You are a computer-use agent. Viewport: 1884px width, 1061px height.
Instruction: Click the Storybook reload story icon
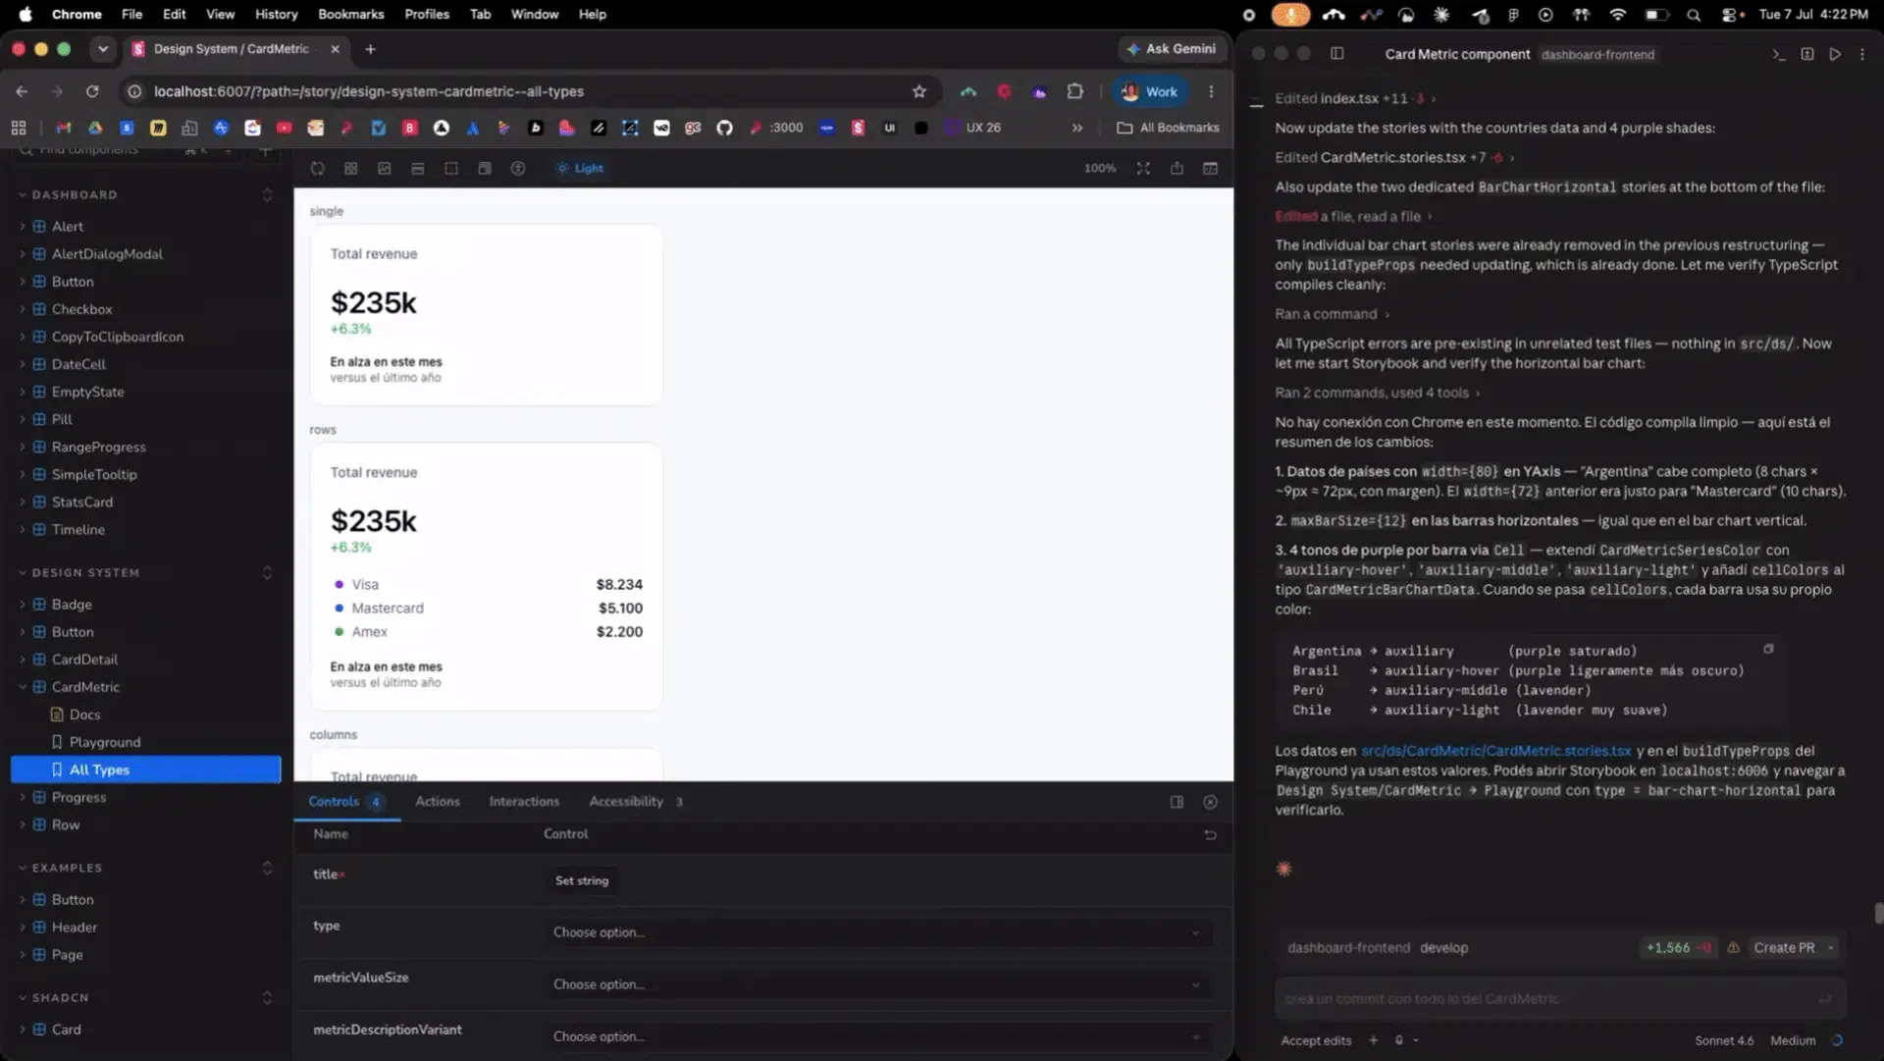(x=317, y=169)
